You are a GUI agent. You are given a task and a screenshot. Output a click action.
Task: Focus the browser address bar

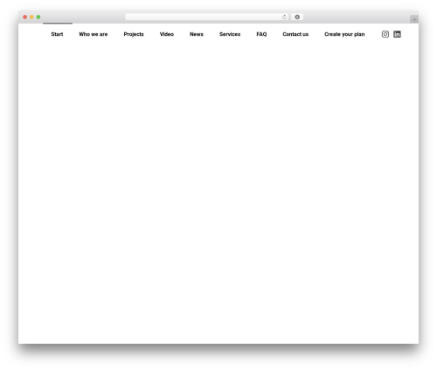tap(207, 17)
